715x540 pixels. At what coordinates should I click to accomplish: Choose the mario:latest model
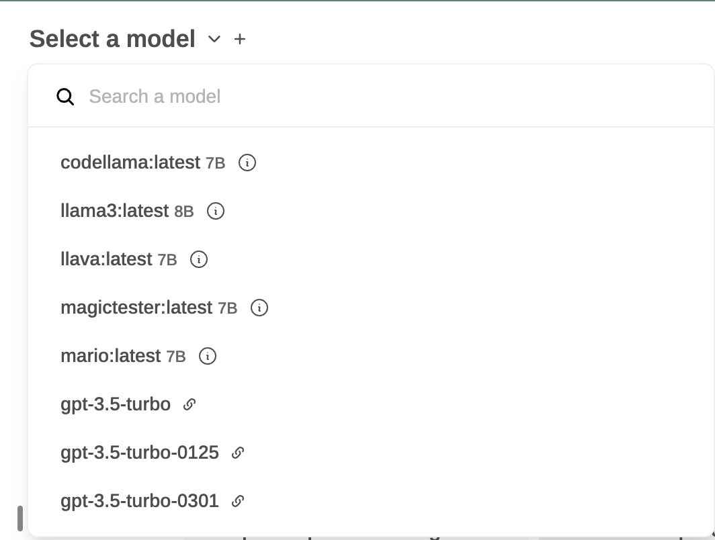371,356
